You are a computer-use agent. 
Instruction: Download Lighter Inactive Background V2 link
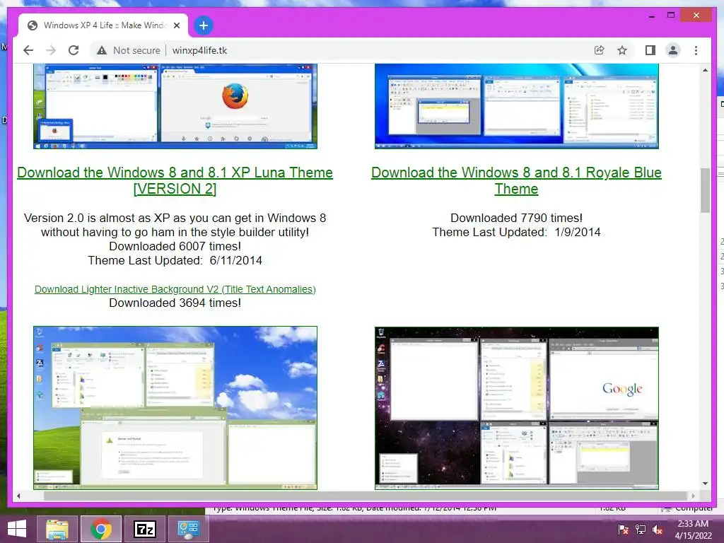click(x=175, y=289)
